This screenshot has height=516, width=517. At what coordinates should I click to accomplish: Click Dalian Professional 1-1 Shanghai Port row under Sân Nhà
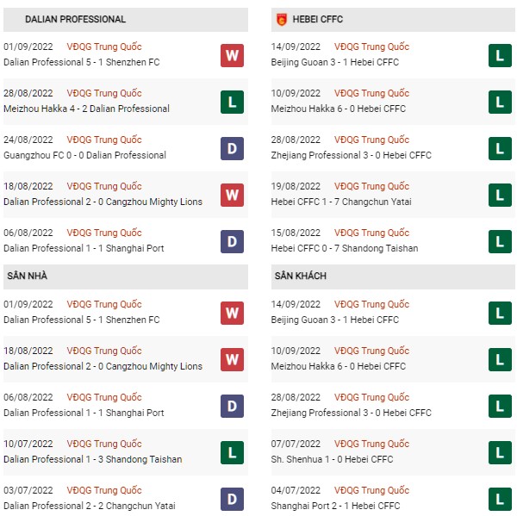(126, 406)
